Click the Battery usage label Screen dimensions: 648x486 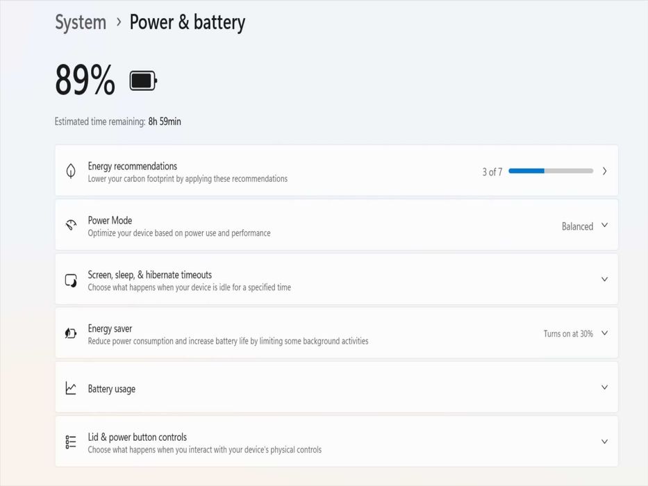pyautogui.click(x=111, y=389)
